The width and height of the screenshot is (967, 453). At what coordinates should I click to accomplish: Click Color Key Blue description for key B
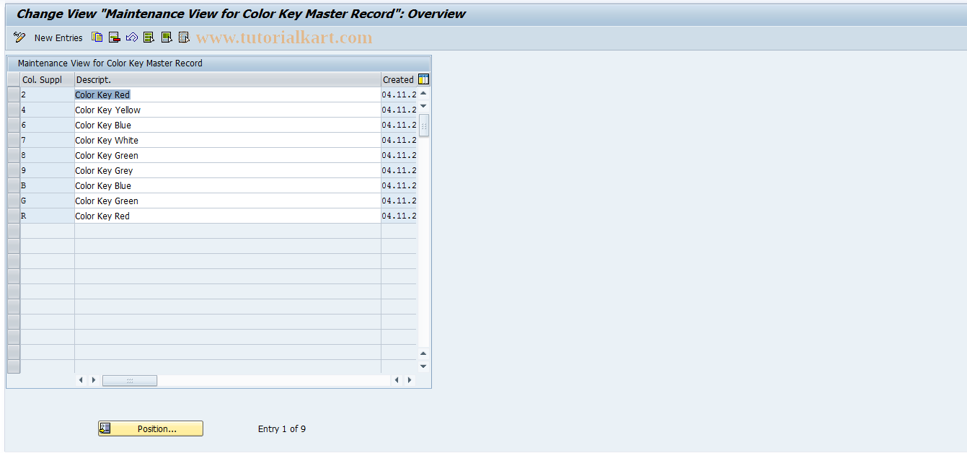click(228, 185)
